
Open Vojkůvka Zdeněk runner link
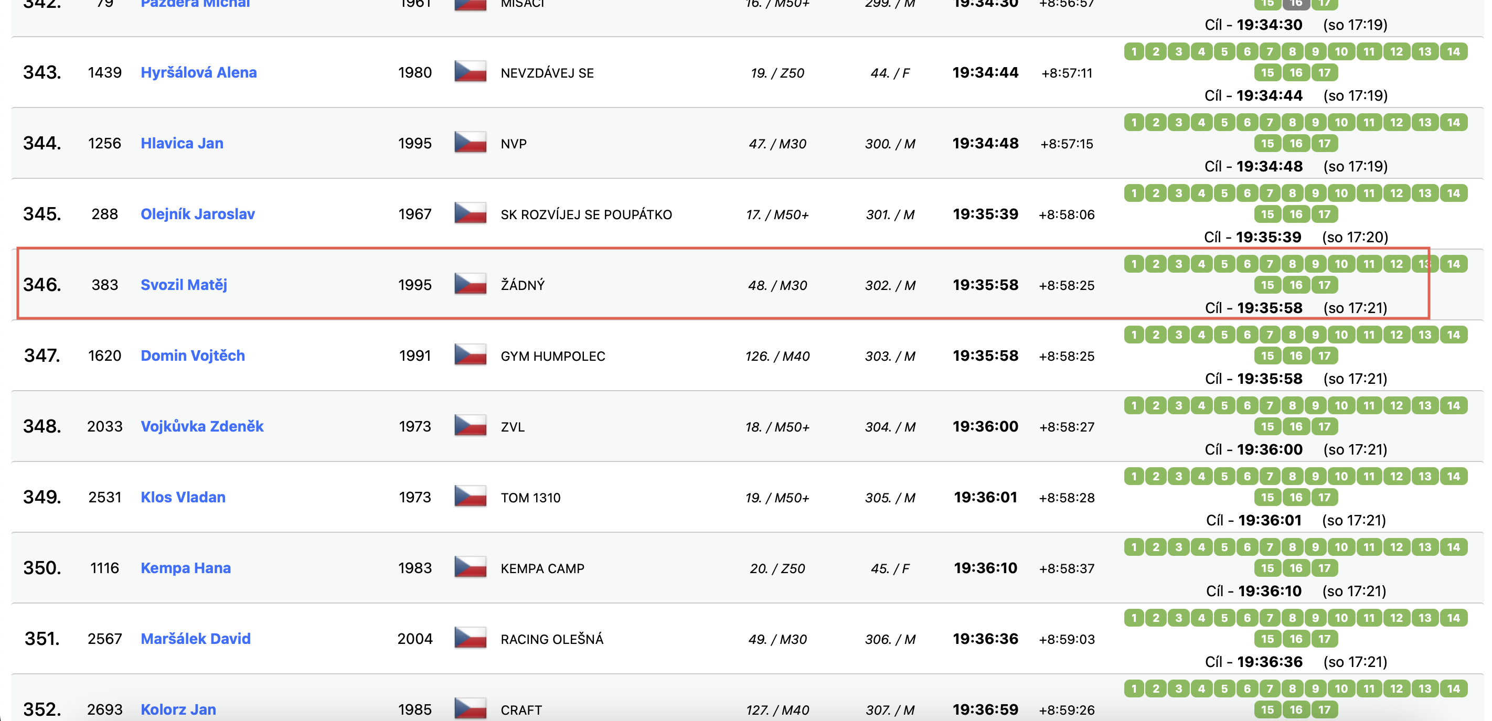point(202,426)
